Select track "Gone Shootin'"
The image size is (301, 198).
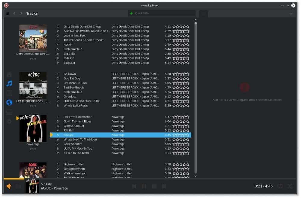click(73, 144)
